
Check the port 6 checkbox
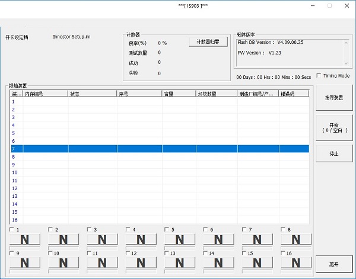click(205, 229)
